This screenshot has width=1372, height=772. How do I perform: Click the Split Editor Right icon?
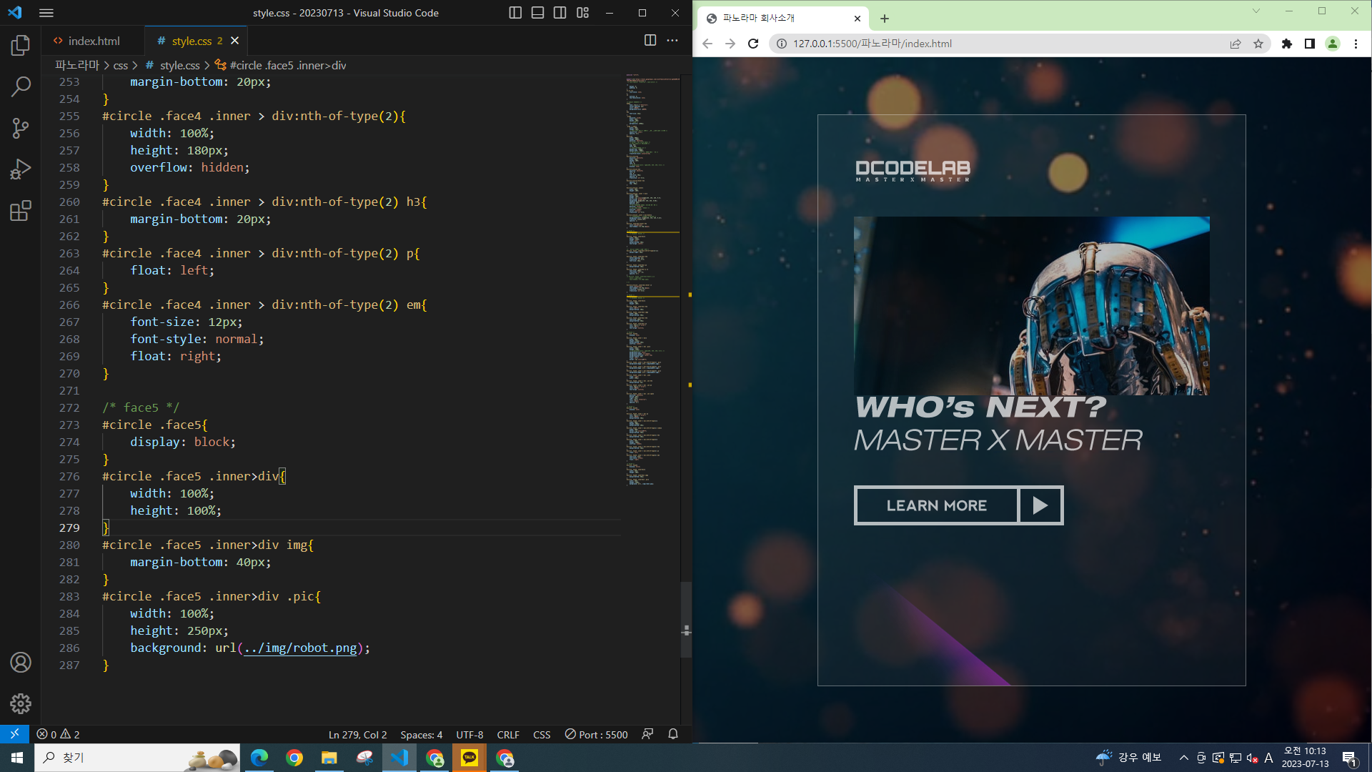(650, 41)
